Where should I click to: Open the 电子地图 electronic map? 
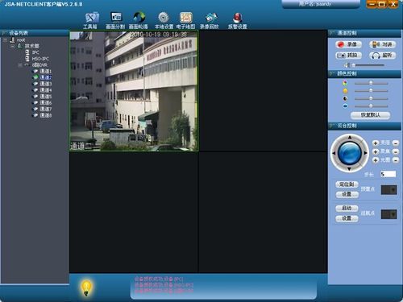point(185,20)
